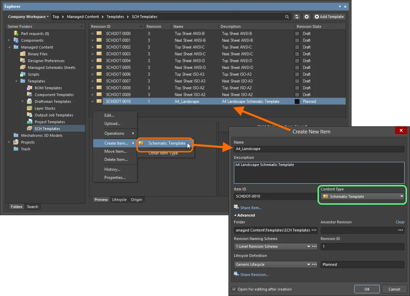Click the item icon of row SCHDOT-0010
The width and height of the screenshot is (410, 296).
[x=99, y=101]
